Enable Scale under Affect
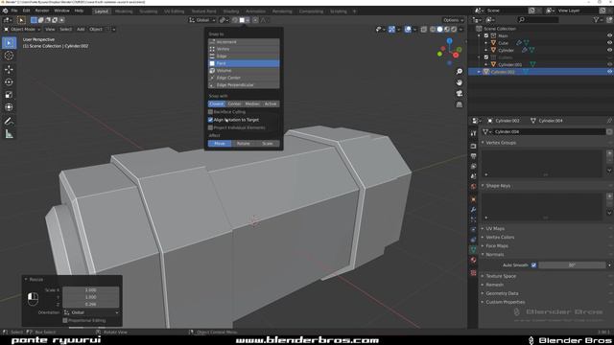This screenshot has width=614, height=345. [268, 144]
